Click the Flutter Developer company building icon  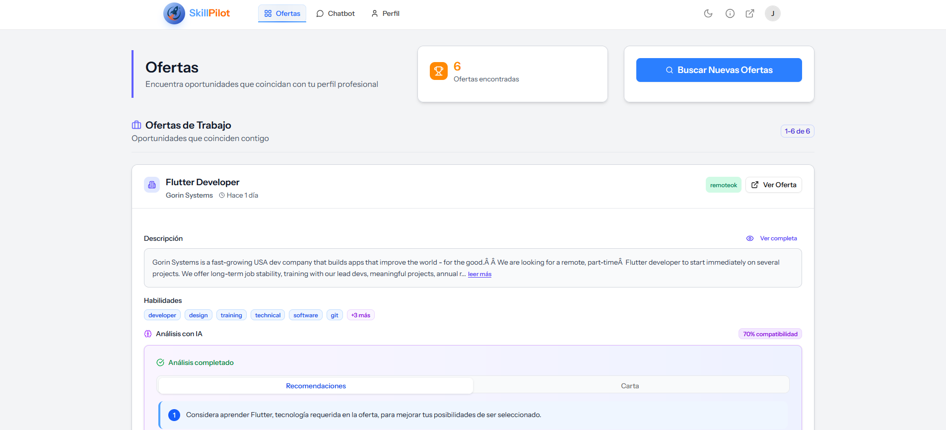coord(152,185)
